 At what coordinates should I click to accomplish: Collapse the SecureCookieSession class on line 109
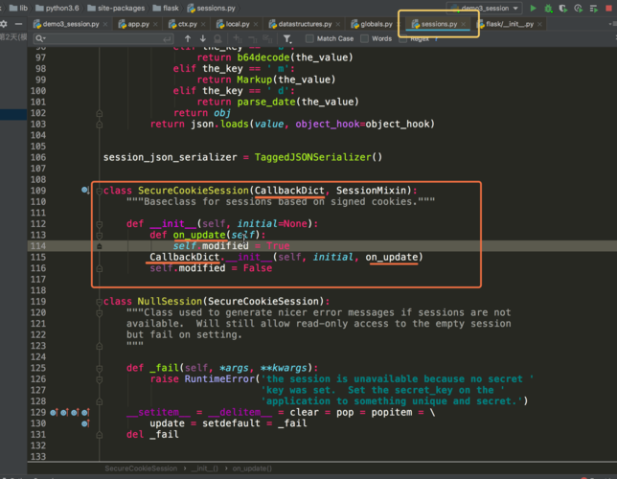tap(100, 191)
